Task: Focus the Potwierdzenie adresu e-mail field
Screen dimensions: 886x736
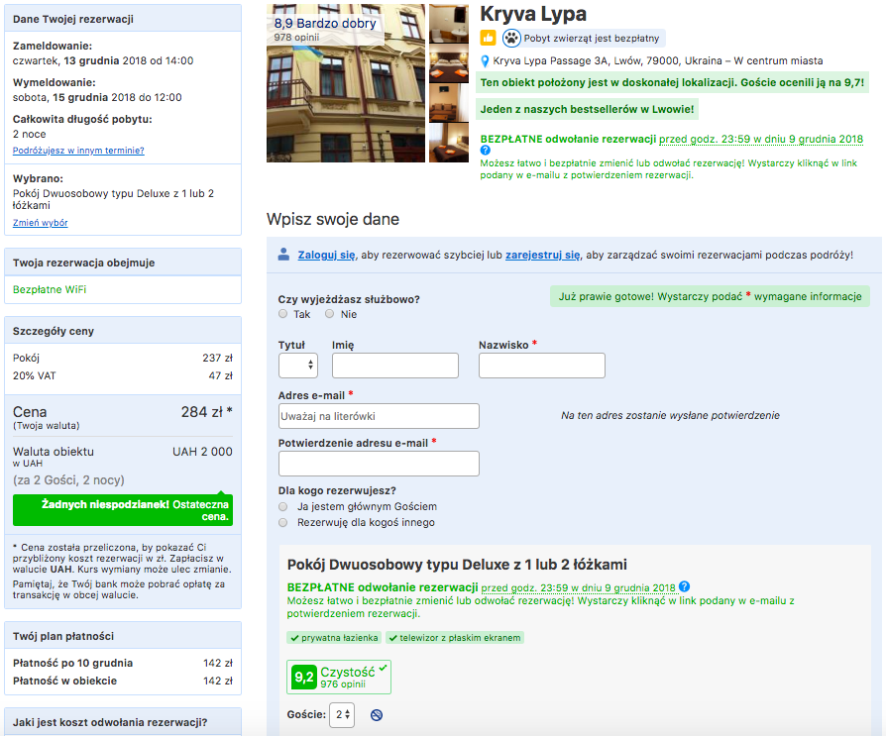Action: tap(379, 464)
